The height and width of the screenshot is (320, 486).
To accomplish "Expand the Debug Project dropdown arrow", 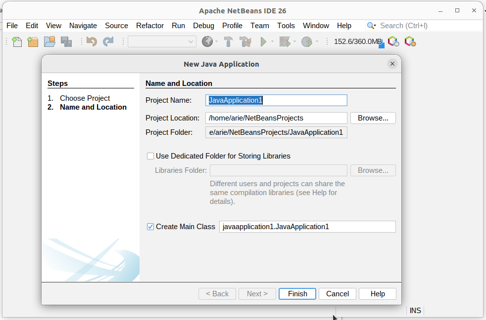I will pos(294,41).
